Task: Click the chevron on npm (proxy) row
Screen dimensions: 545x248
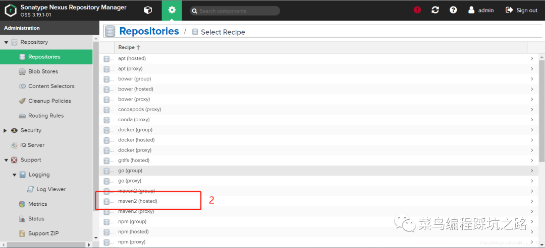Action: [532, 242]
